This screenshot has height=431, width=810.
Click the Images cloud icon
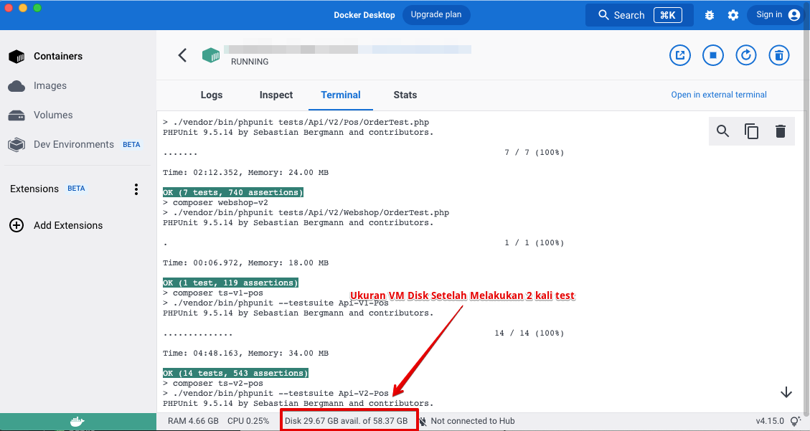point(17,85)
